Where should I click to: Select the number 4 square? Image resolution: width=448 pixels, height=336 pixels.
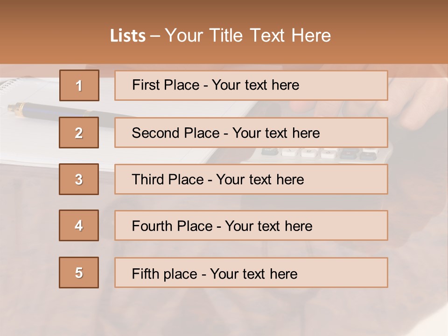pyautogui.click(x=79, y=225)
